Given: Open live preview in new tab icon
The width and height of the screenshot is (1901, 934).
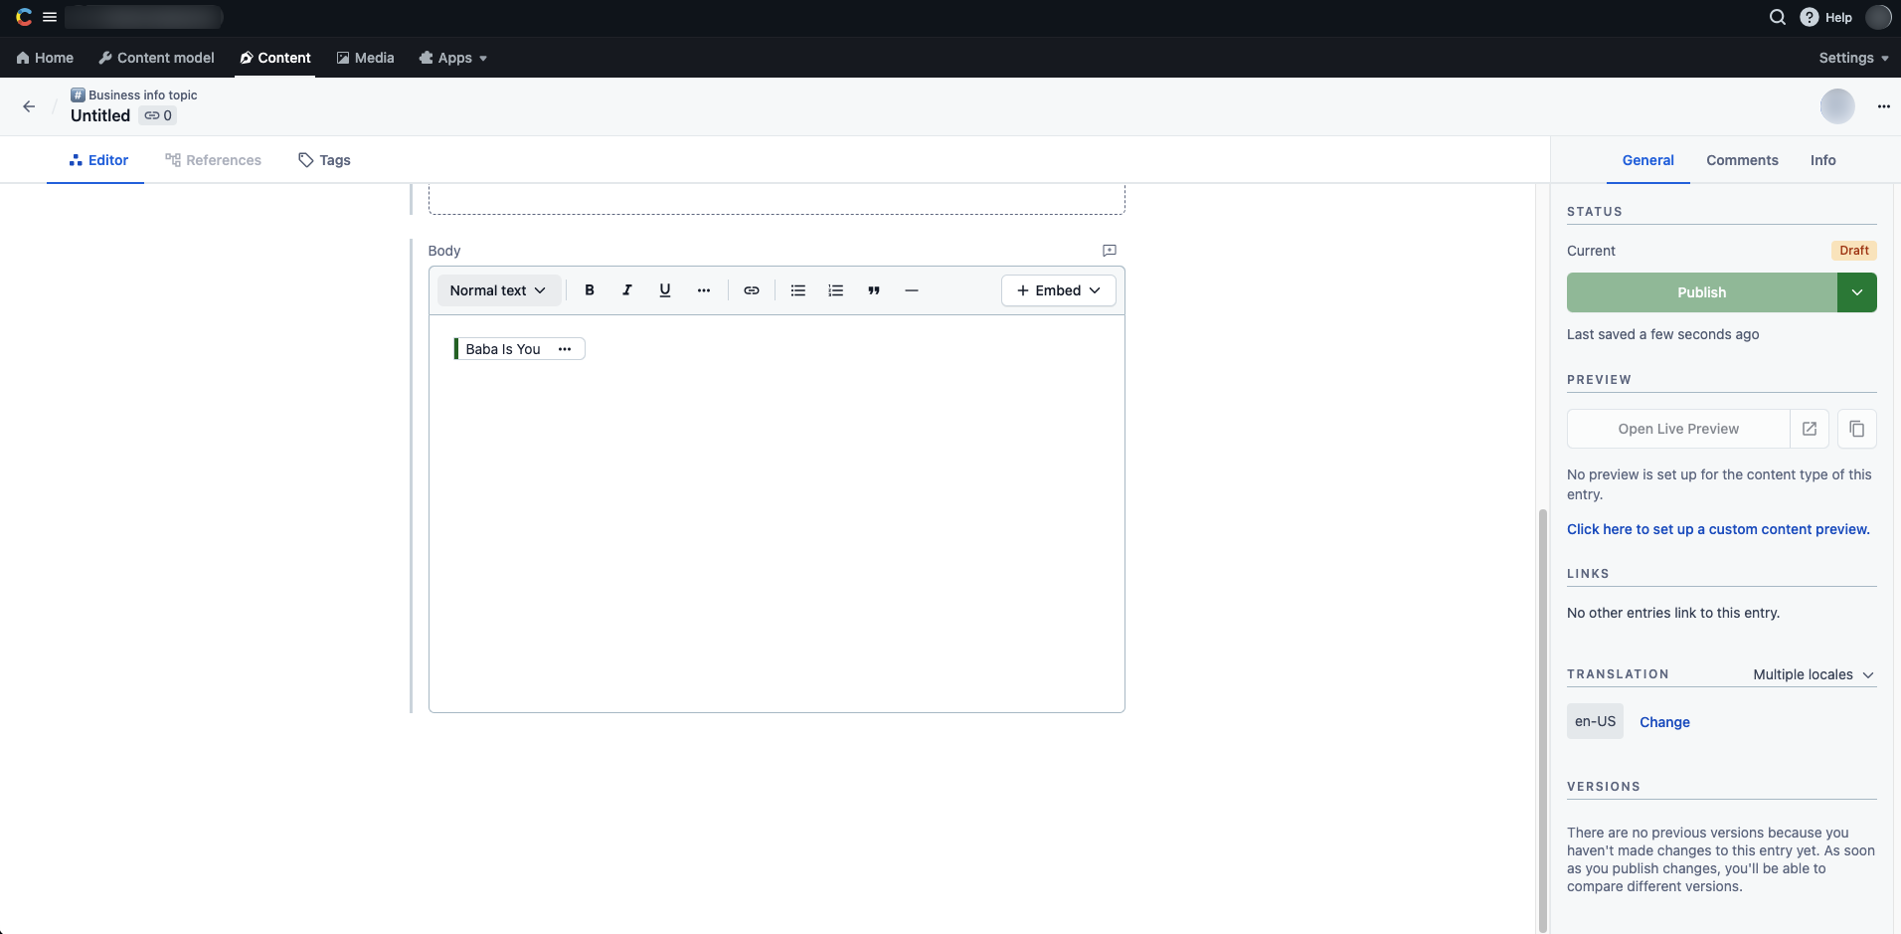Looking at the screenshot, I should [1810, 429].
